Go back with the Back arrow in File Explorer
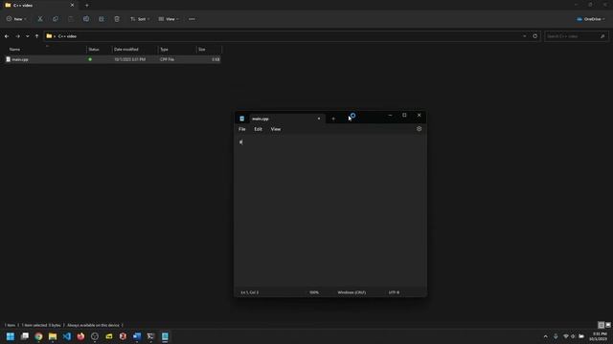The height and width of the screenshot is (344, 613). [x=7, y=36]
